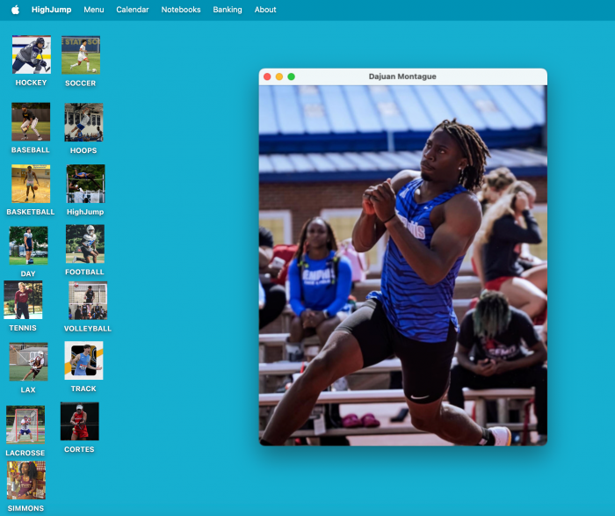Select the TENNIS desktop icon

pyautogui.click(x=23, y=301)
